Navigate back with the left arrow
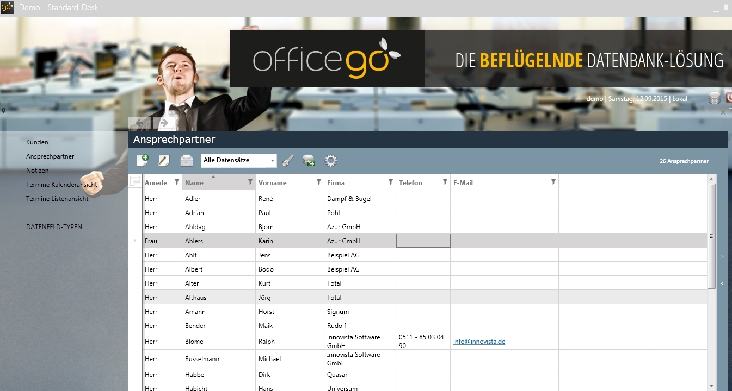 [x=140, y=123]
